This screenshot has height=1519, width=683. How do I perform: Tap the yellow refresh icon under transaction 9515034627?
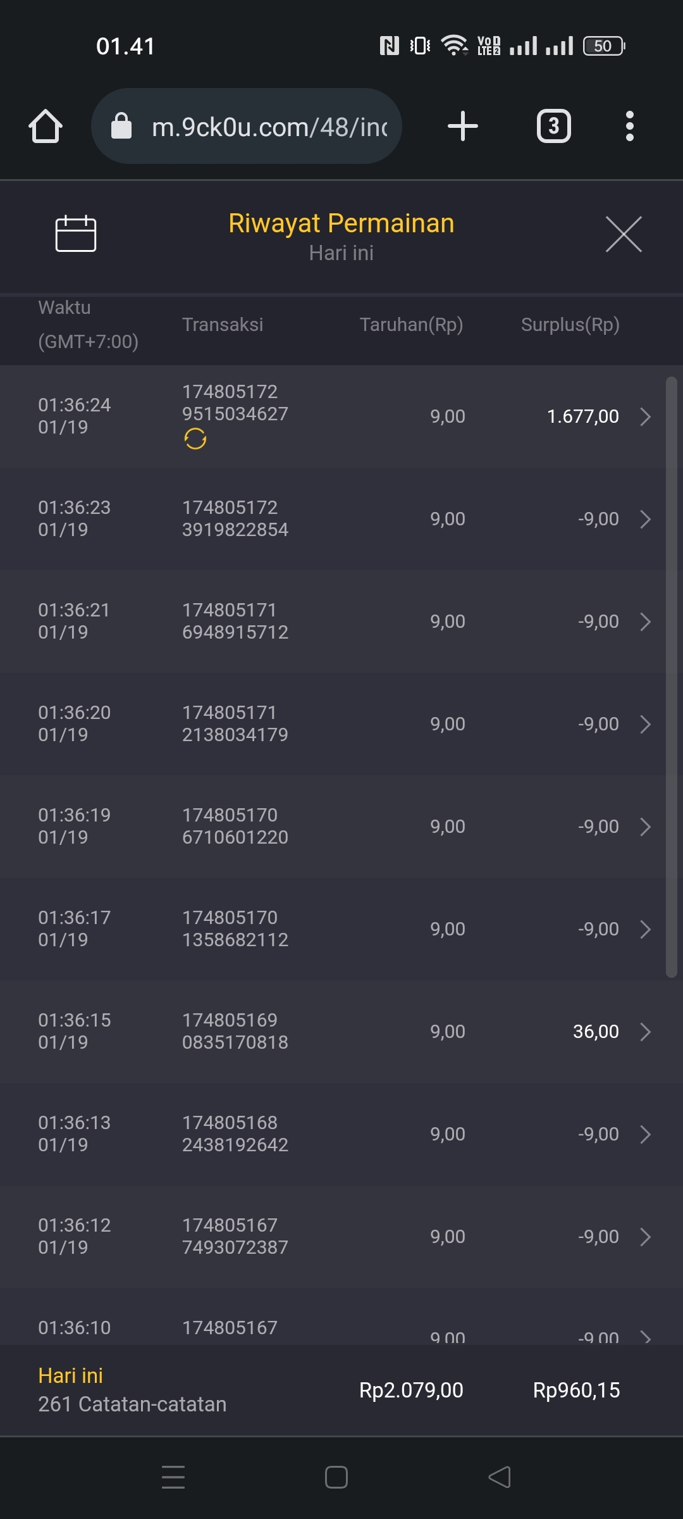tap(195, 439)
